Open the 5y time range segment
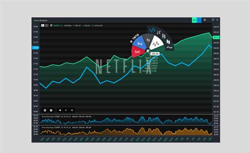This screenshot has width=250, height=153. tap(148, 40)
